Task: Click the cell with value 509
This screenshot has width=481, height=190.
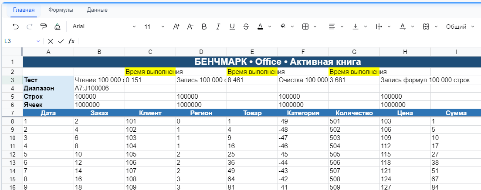Action: point(354,187)
